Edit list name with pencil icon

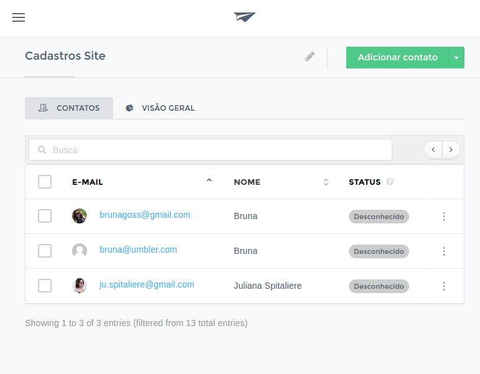coord(310,57)
